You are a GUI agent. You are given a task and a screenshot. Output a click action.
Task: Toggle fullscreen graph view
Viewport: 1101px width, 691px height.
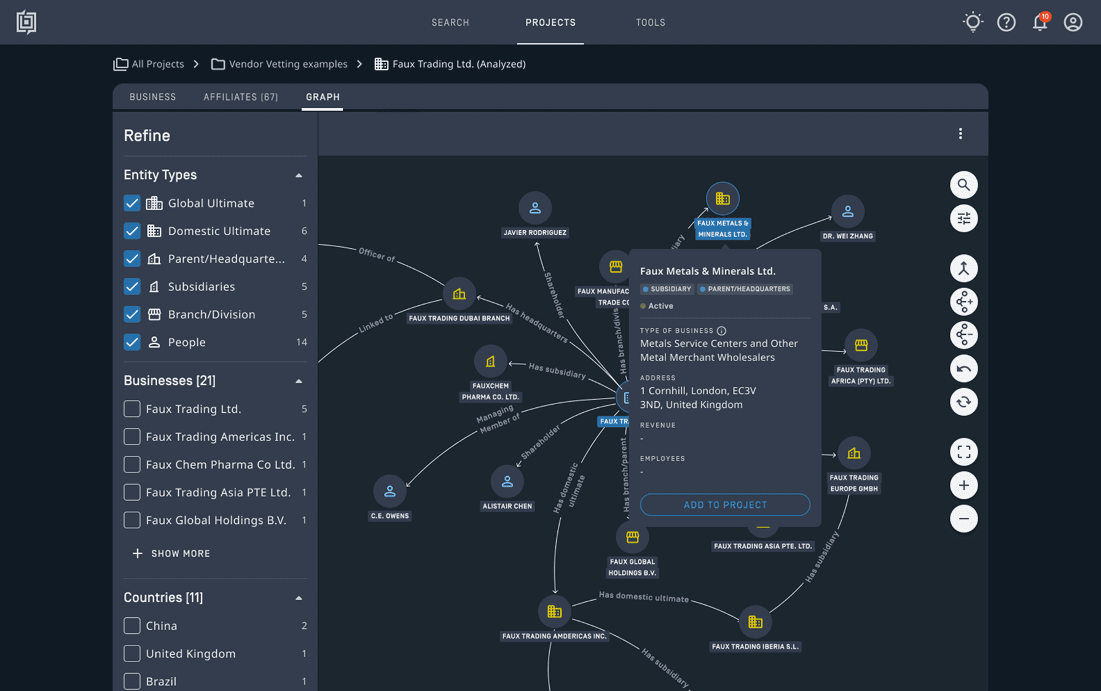tap(963, 452)
